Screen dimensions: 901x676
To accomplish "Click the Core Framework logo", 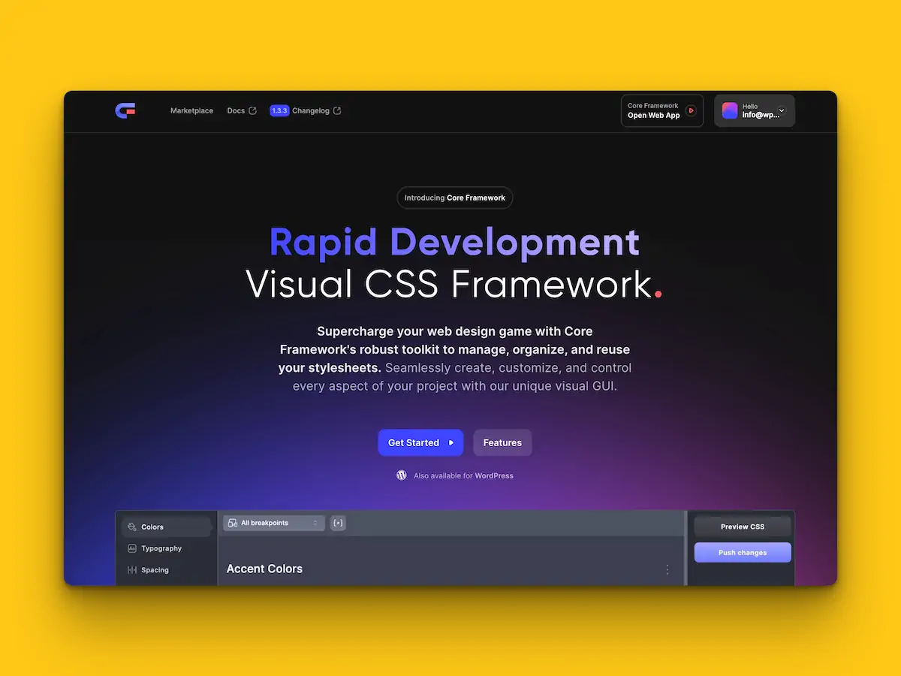I will (x=125, y=110).
